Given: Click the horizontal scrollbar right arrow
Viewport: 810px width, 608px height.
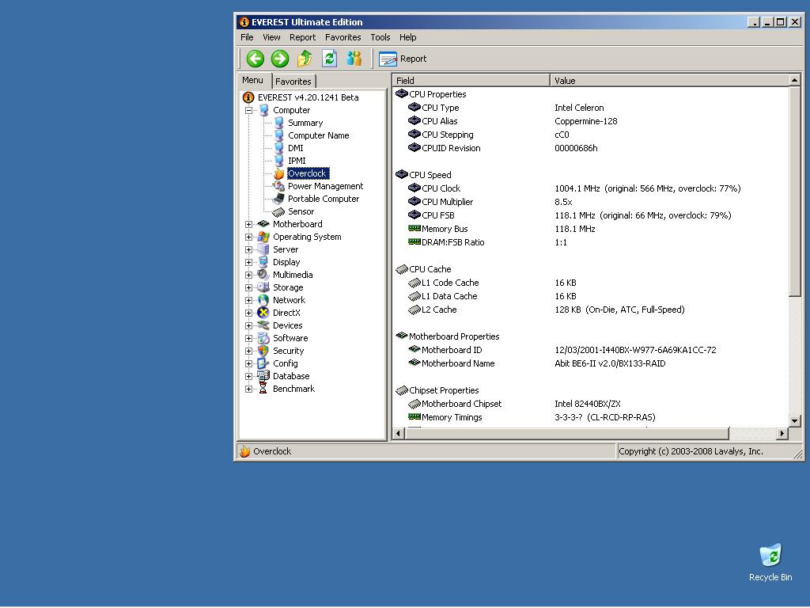Looking at the screenshot, I should (x=782, y=433).
